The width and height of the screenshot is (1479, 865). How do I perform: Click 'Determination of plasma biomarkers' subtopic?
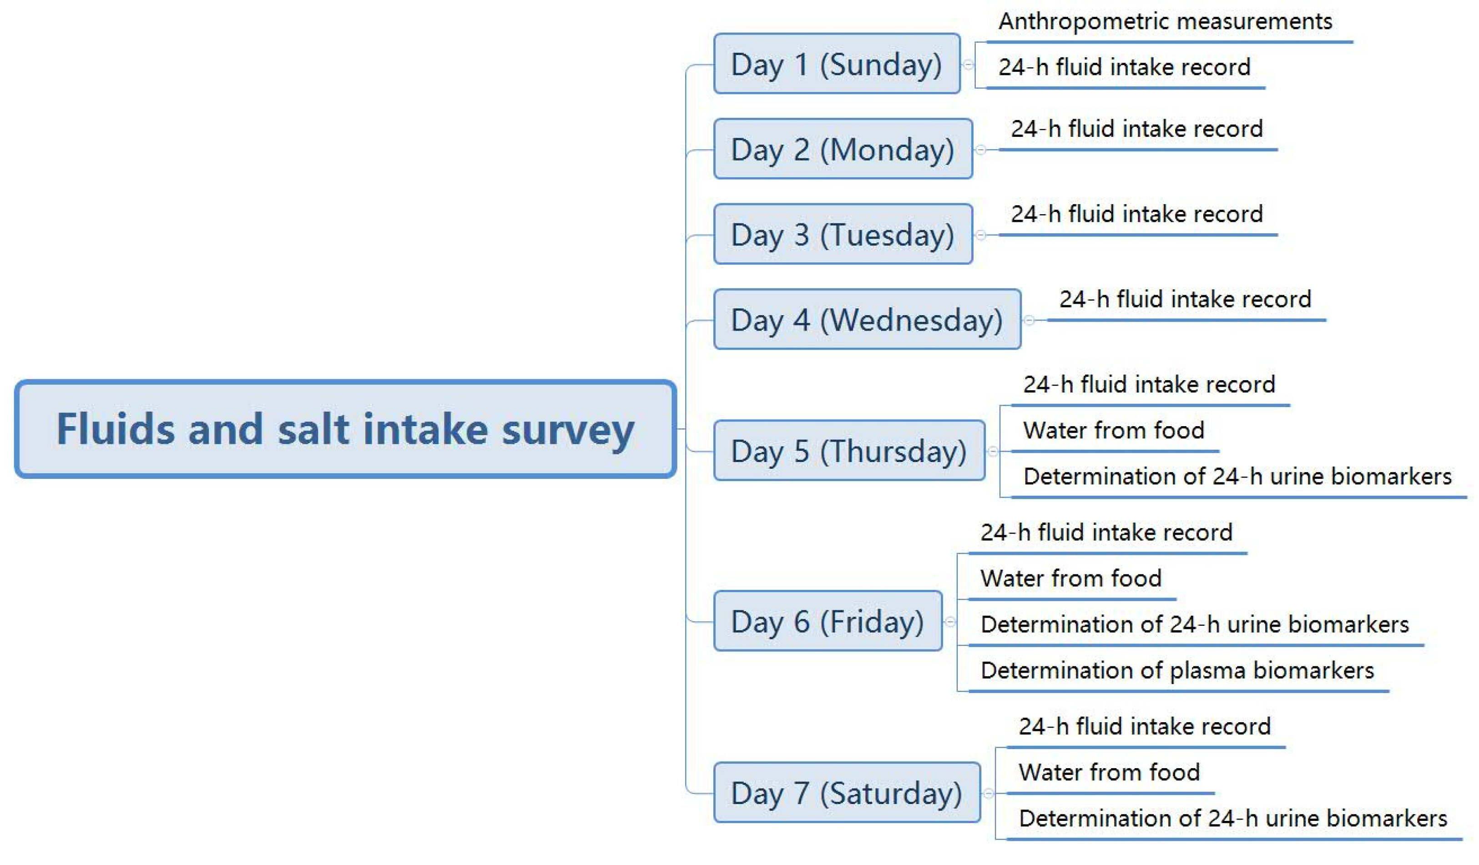point(1177,670)
